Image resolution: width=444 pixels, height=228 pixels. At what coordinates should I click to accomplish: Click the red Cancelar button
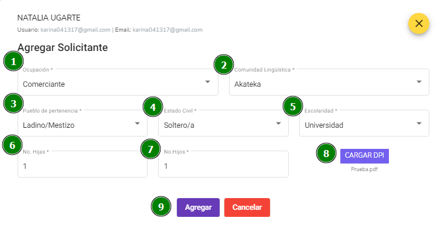[247, 207]
